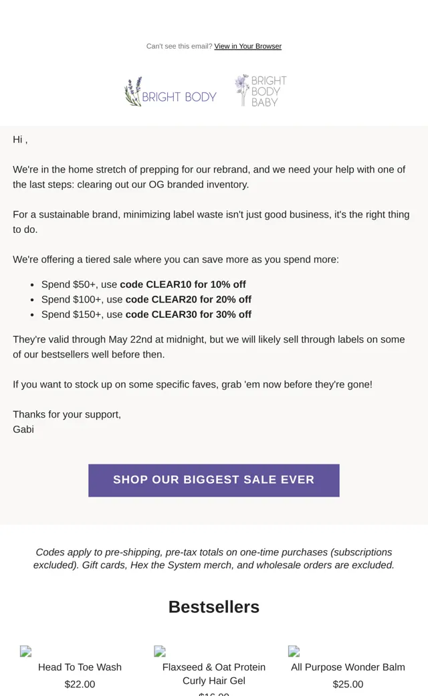Click the lavender sprig icon beside Bright Body
The height and width of the screenshot is (696, 428).
(133, 92)
